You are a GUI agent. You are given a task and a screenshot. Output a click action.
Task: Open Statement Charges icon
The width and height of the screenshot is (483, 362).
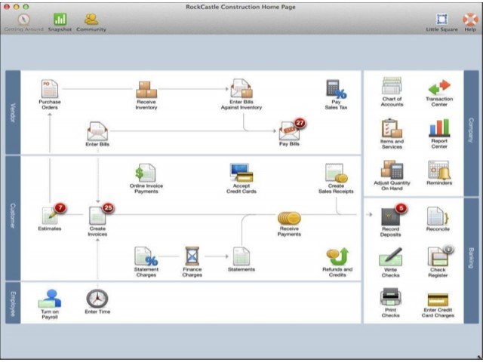[x=146, y=256]
